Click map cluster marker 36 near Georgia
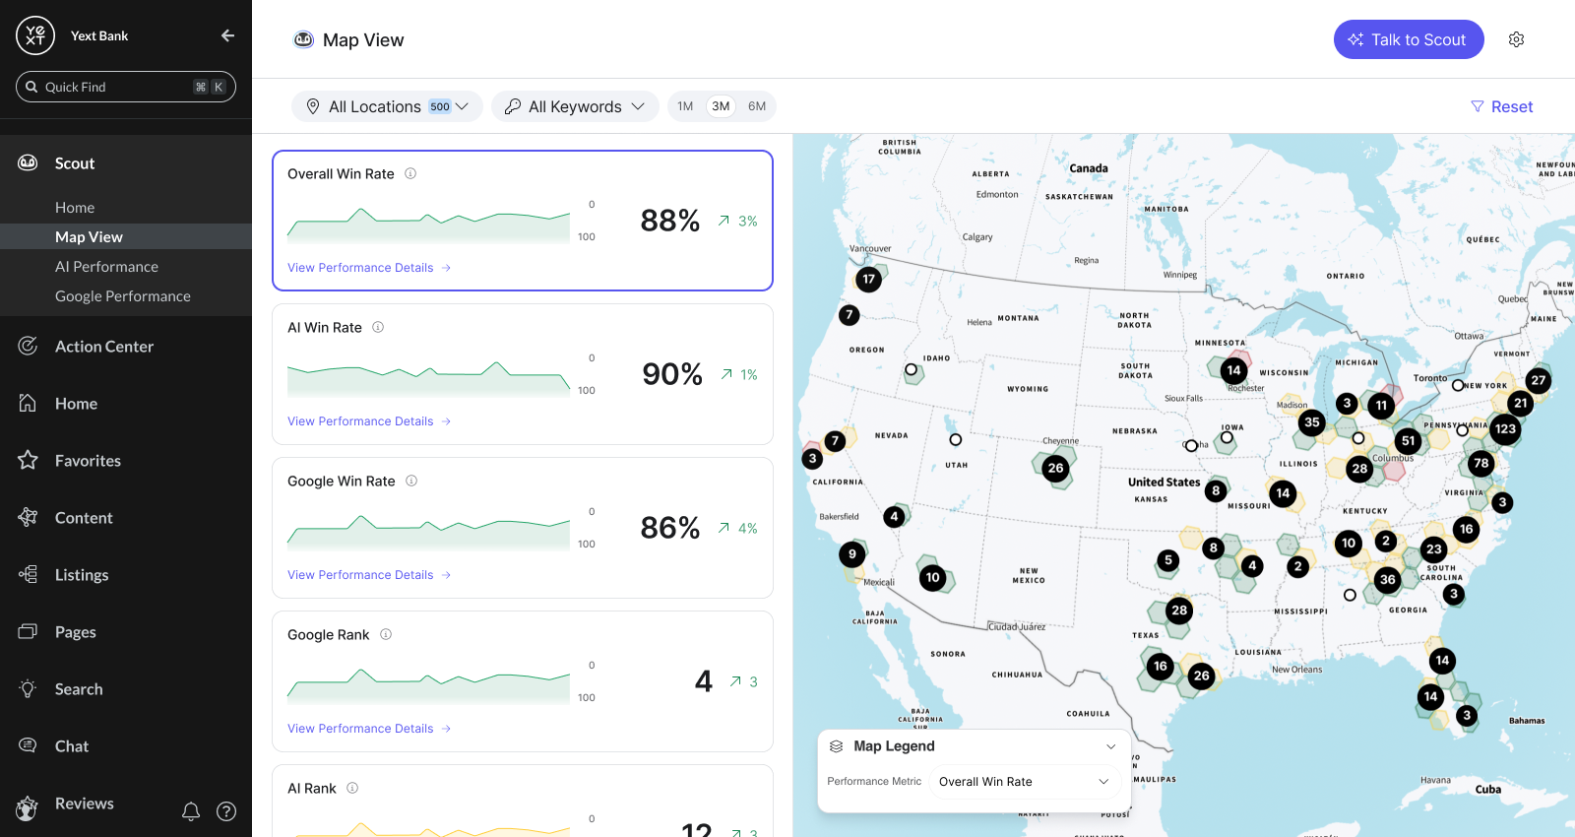This screenshot has width=1575, height=837. pos(1388,579)
